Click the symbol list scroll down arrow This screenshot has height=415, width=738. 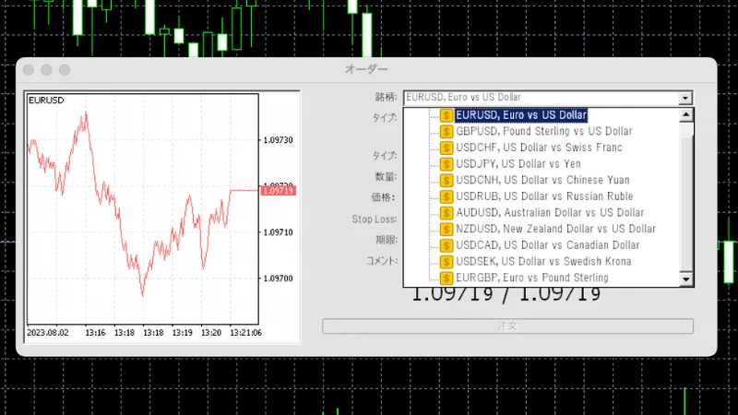(x=686, y=279)
